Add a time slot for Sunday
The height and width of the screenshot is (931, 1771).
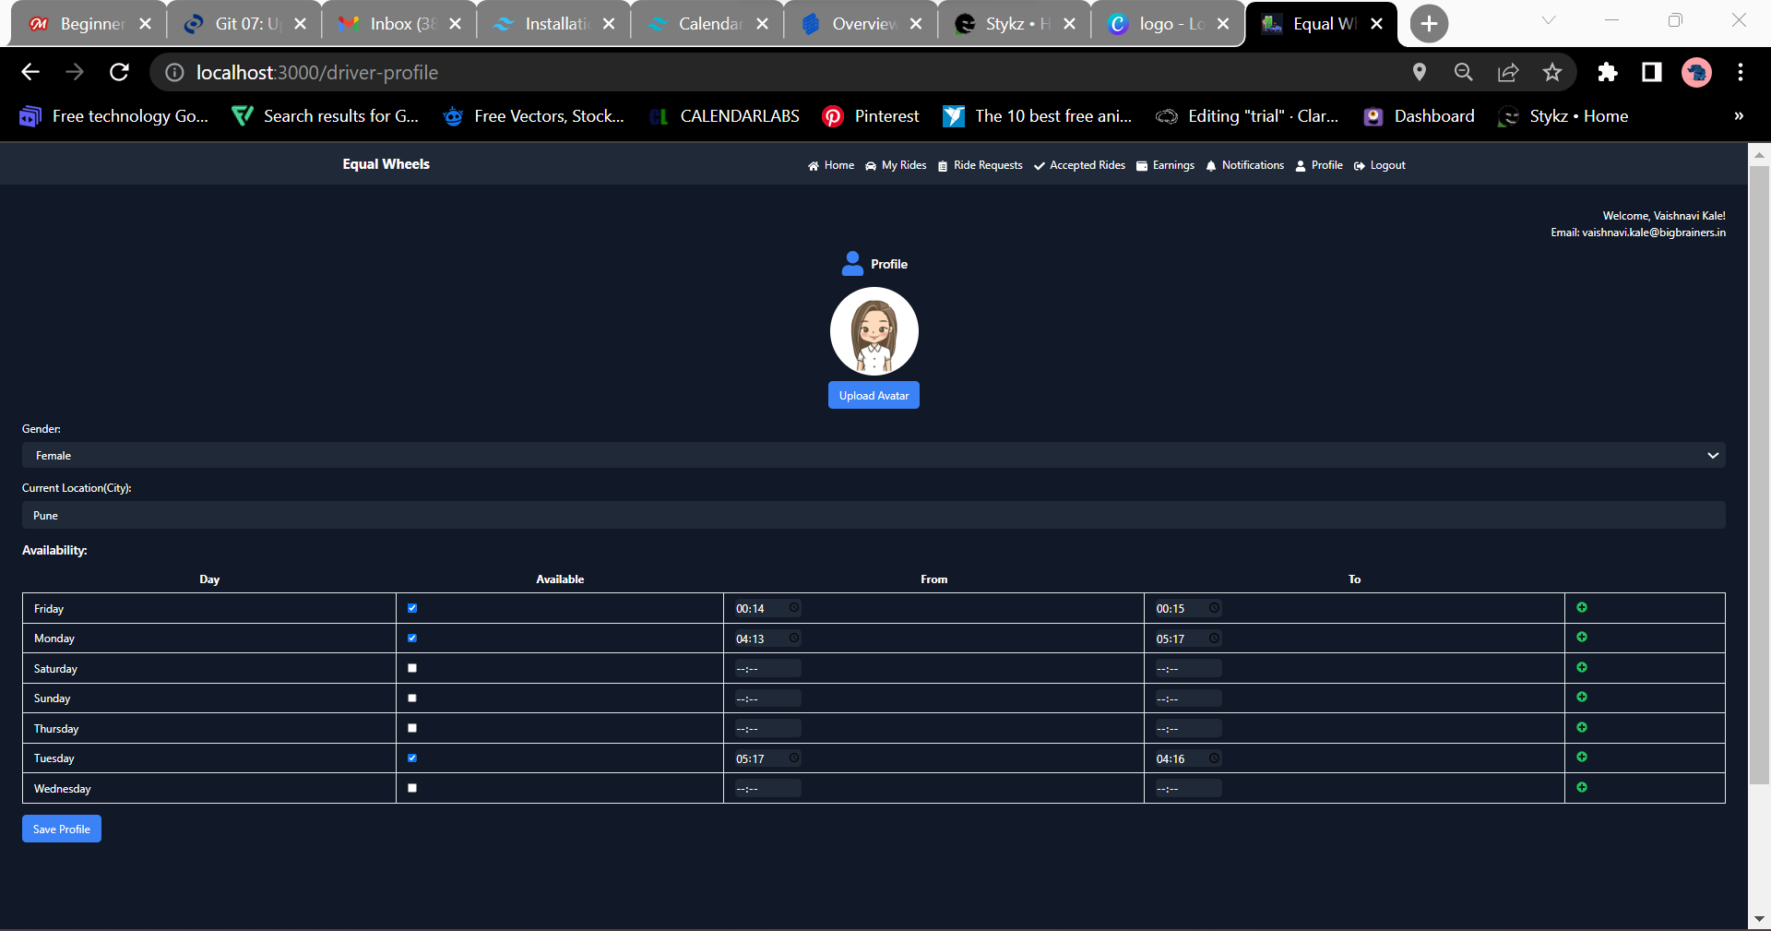tap(1582, 698)
